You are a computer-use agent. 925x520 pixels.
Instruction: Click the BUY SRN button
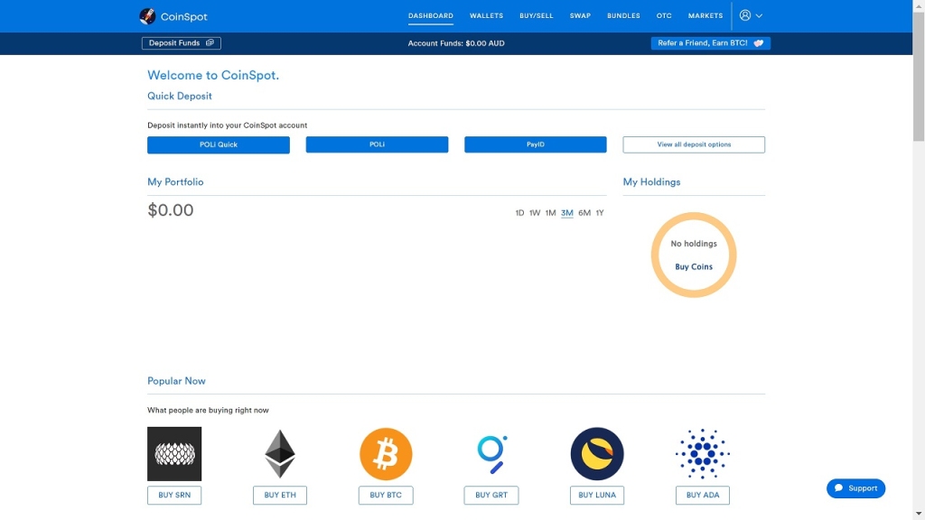coord(174,496)
